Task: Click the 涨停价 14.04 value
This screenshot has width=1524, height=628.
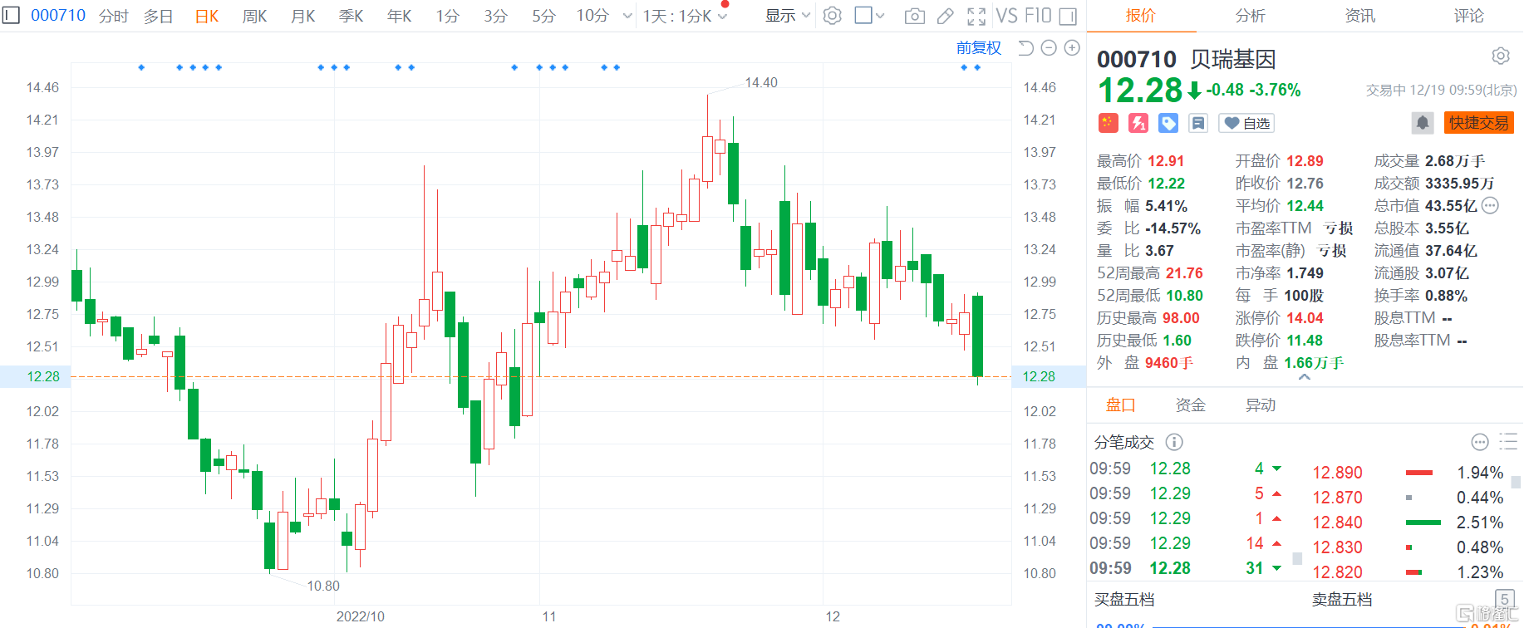Action: [x=1305, y=318]
